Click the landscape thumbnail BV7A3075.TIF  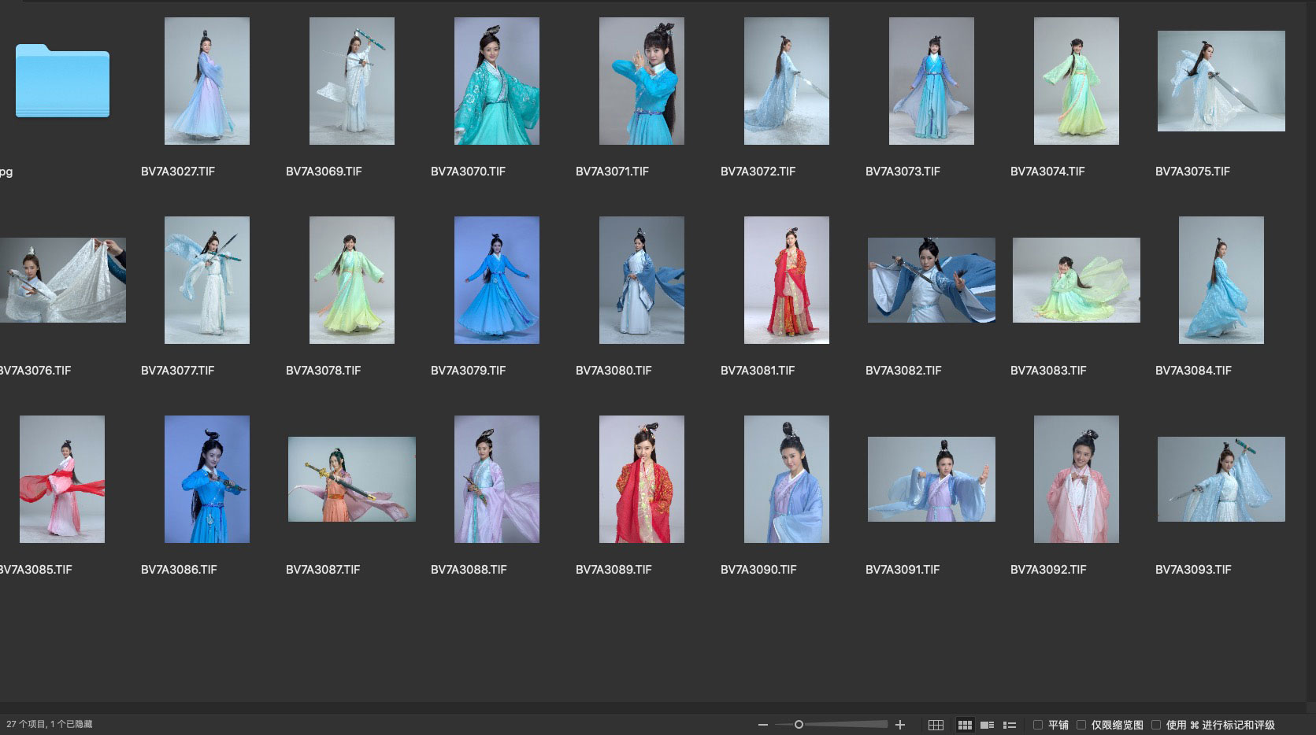tap(1221, 81)
